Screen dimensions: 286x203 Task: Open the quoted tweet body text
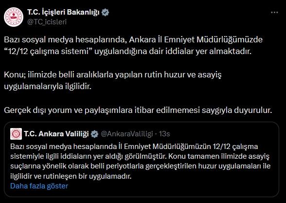140,161
